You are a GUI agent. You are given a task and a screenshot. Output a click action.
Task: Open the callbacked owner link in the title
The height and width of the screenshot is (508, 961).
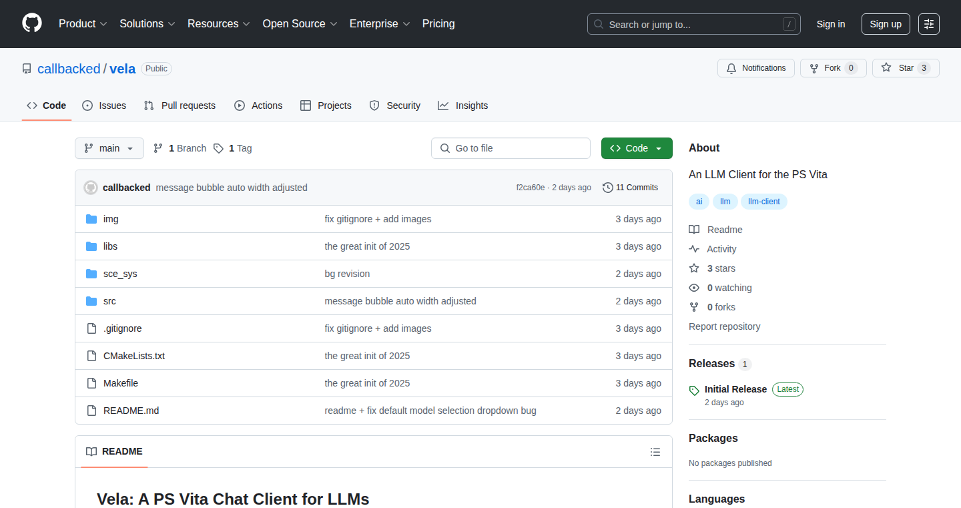click(x=69, y=69)
